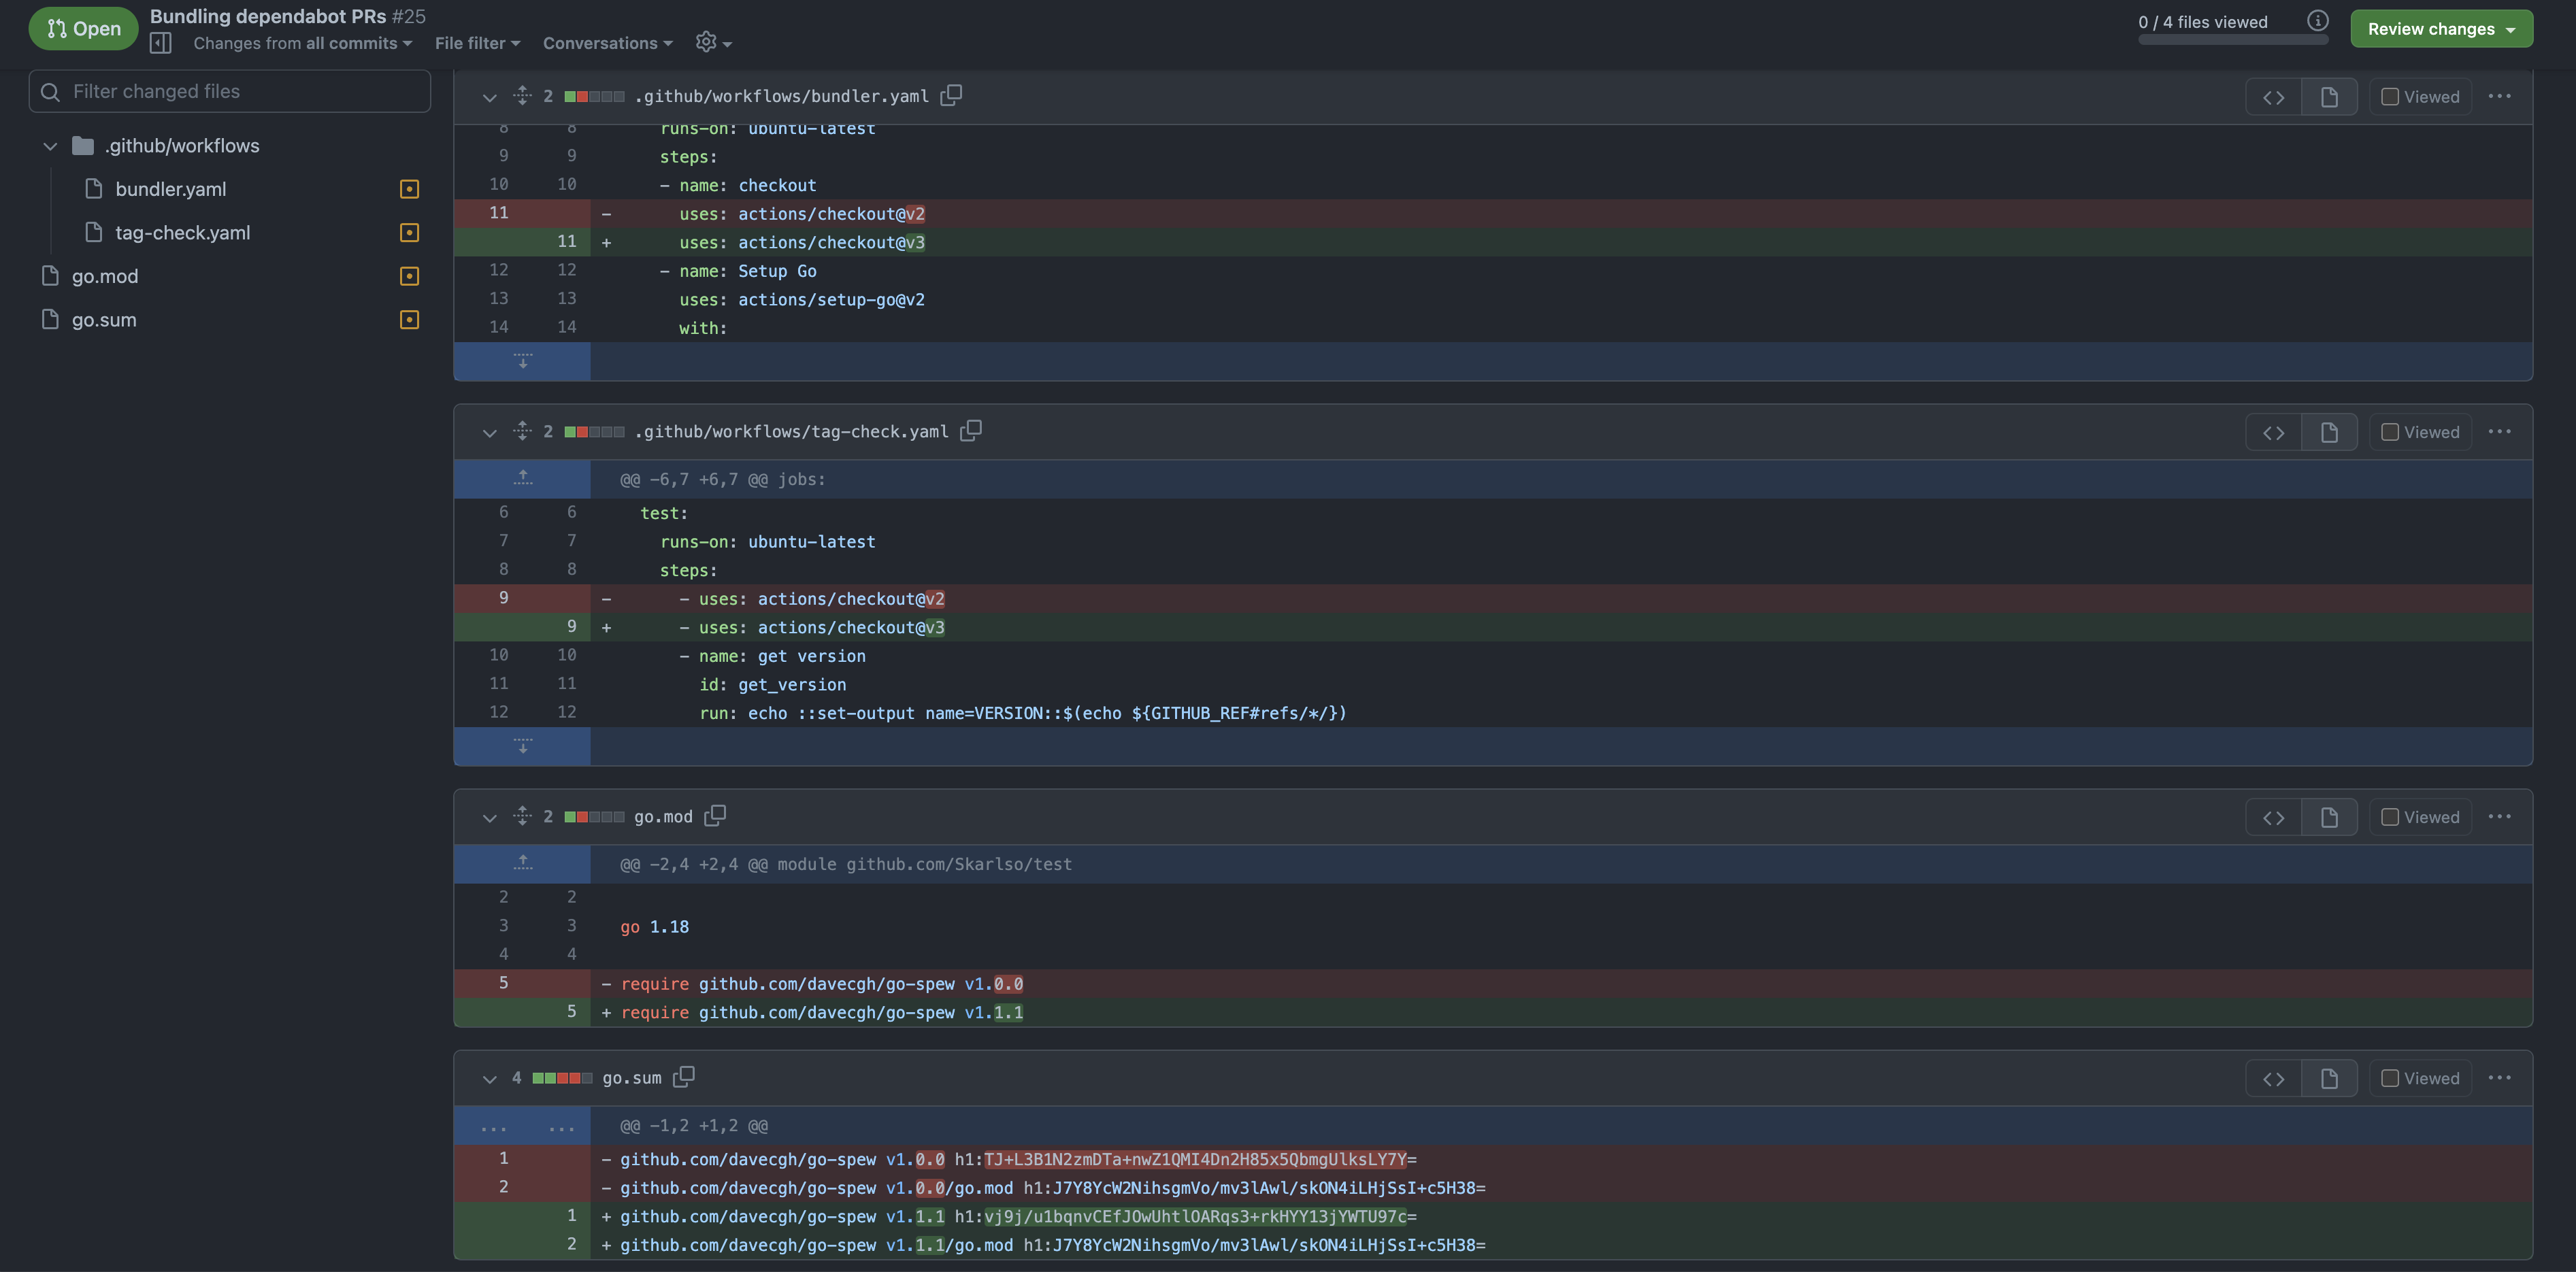Click the Filter changed files field
The height and width of the screenshot is (1272, 2576).
click(230, 91)
